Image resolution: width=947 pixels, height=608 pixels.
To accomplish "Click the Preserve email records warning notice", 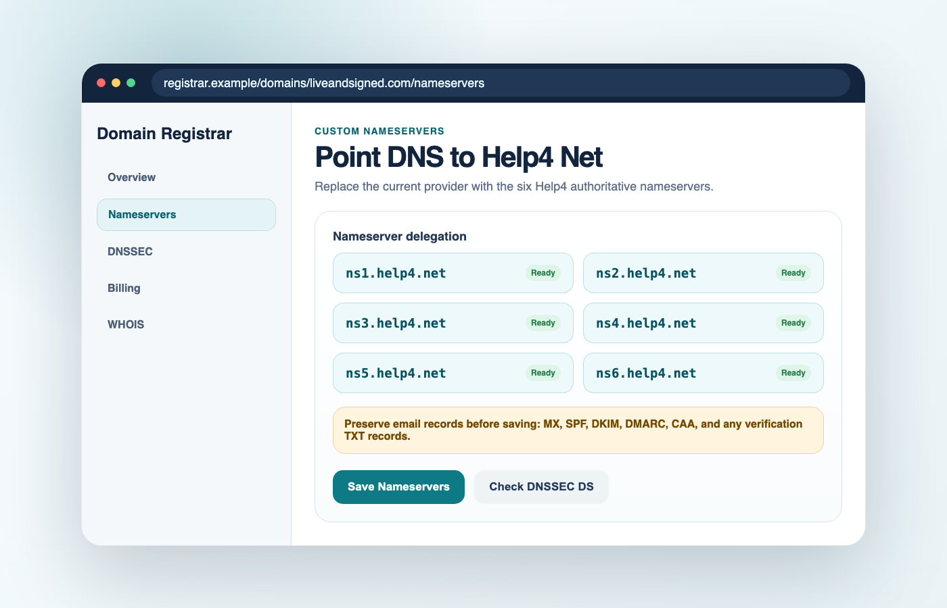I will point(578,430).
